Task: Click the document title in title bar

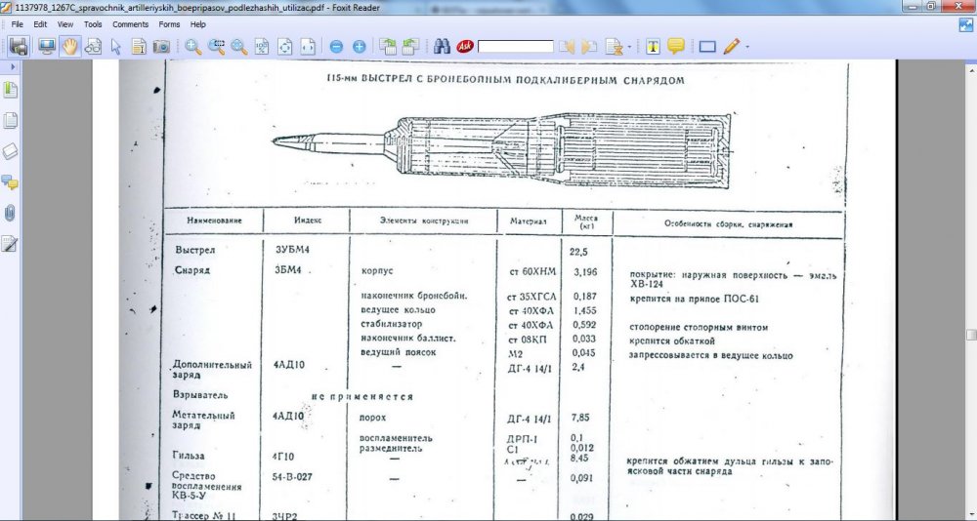Action: [x=198, y=8]
